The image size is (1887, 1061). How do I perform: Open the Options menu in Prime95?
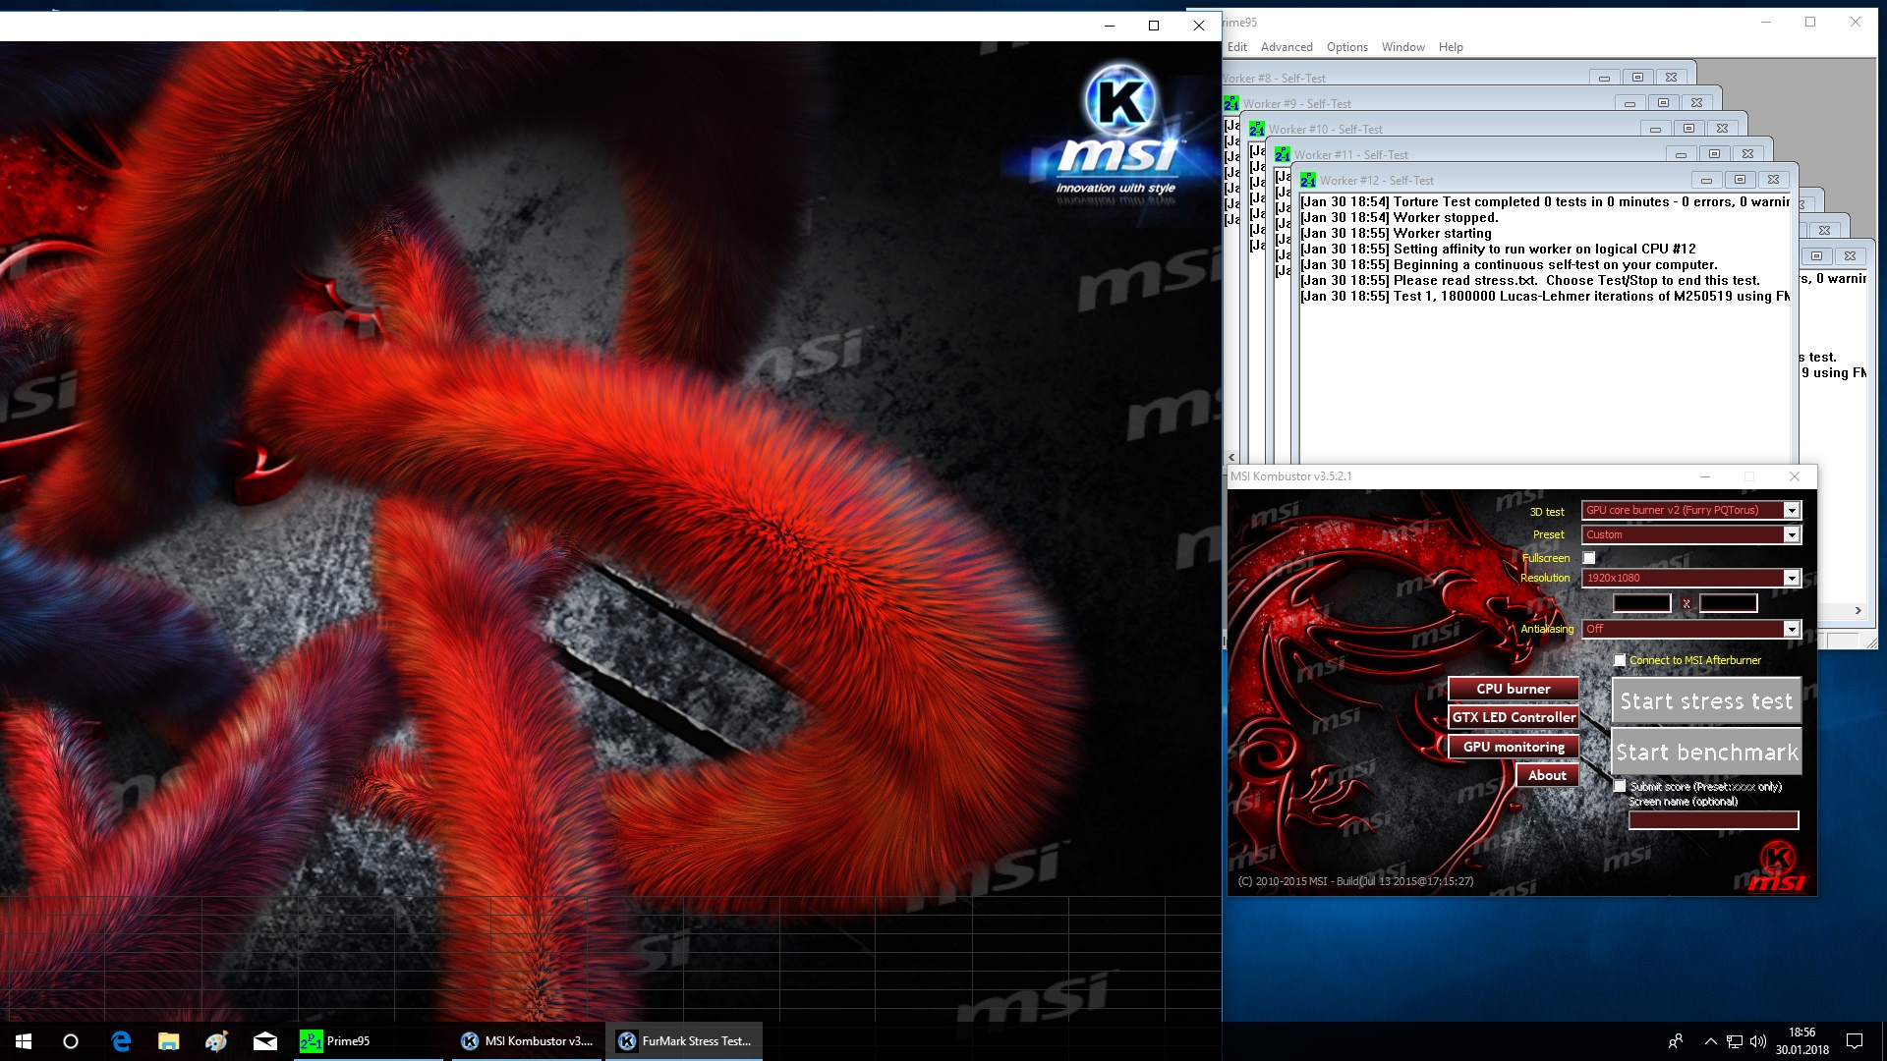(x=1346, y=47)
